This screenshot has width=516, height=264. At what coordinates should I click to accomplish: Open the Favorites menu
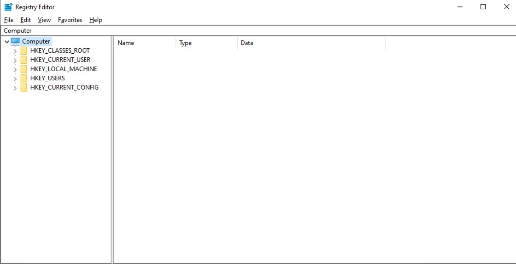point(70,20)
